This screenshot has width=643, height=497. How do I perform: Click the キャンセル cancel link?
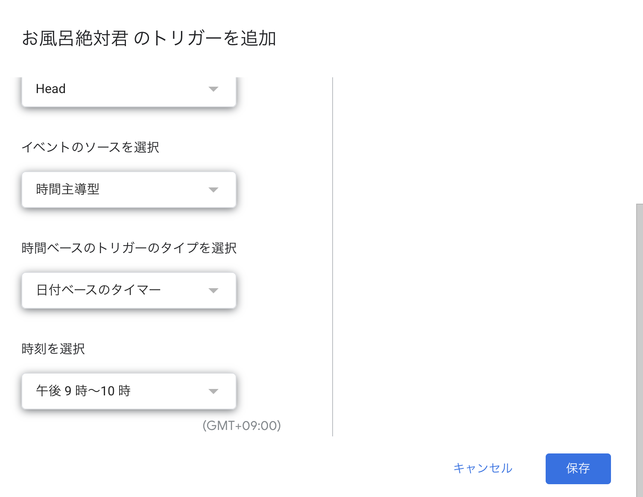tap(483, 468)
